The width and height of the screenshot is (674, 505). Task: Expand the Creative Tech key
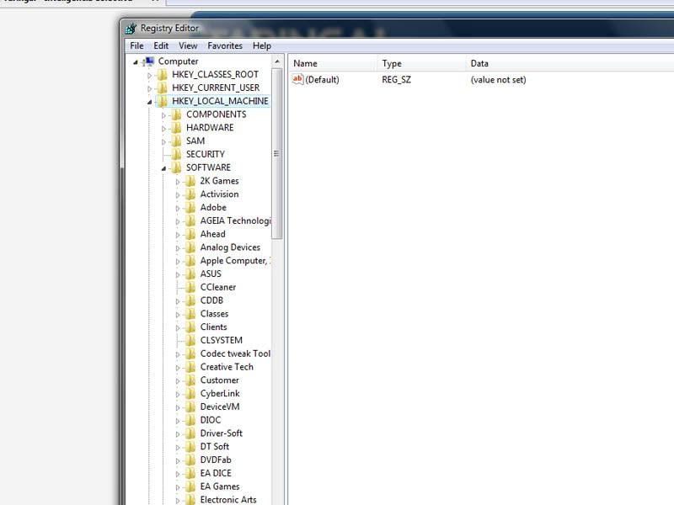177,368
